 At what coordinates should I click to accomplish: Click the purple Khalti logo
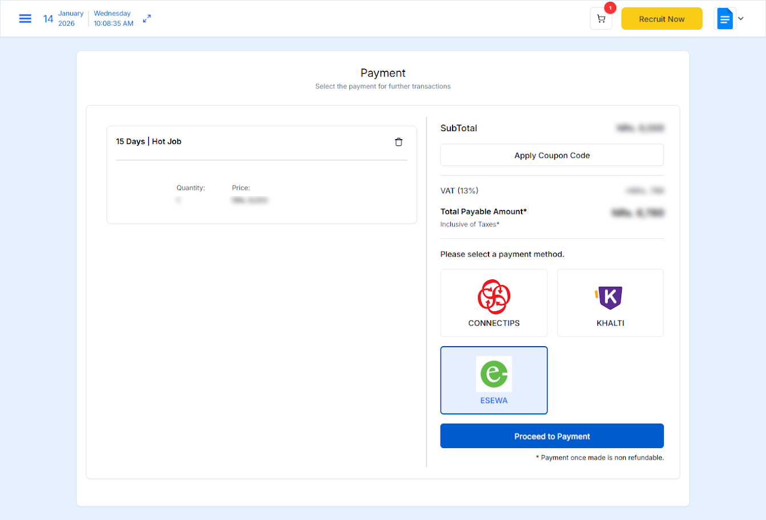[610, 298]
